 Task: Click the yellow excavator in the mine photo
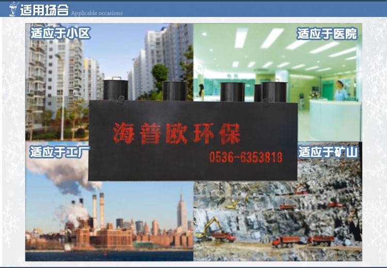(208, 226)
